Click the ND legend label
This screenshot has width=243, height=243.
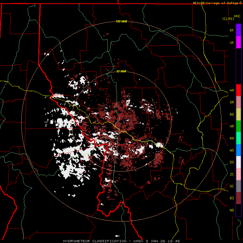pyautogui.click(x=232, y=210)
